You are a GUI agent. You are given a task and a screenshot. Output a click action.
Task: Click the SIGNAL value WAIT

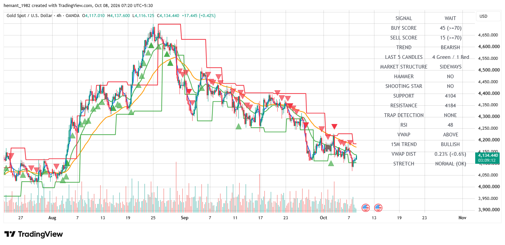click(x=450, y=18)
